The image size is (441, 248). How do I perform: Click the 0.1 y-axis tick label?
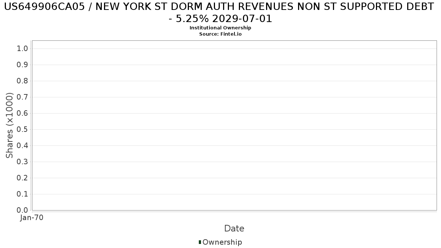(22, 194)
